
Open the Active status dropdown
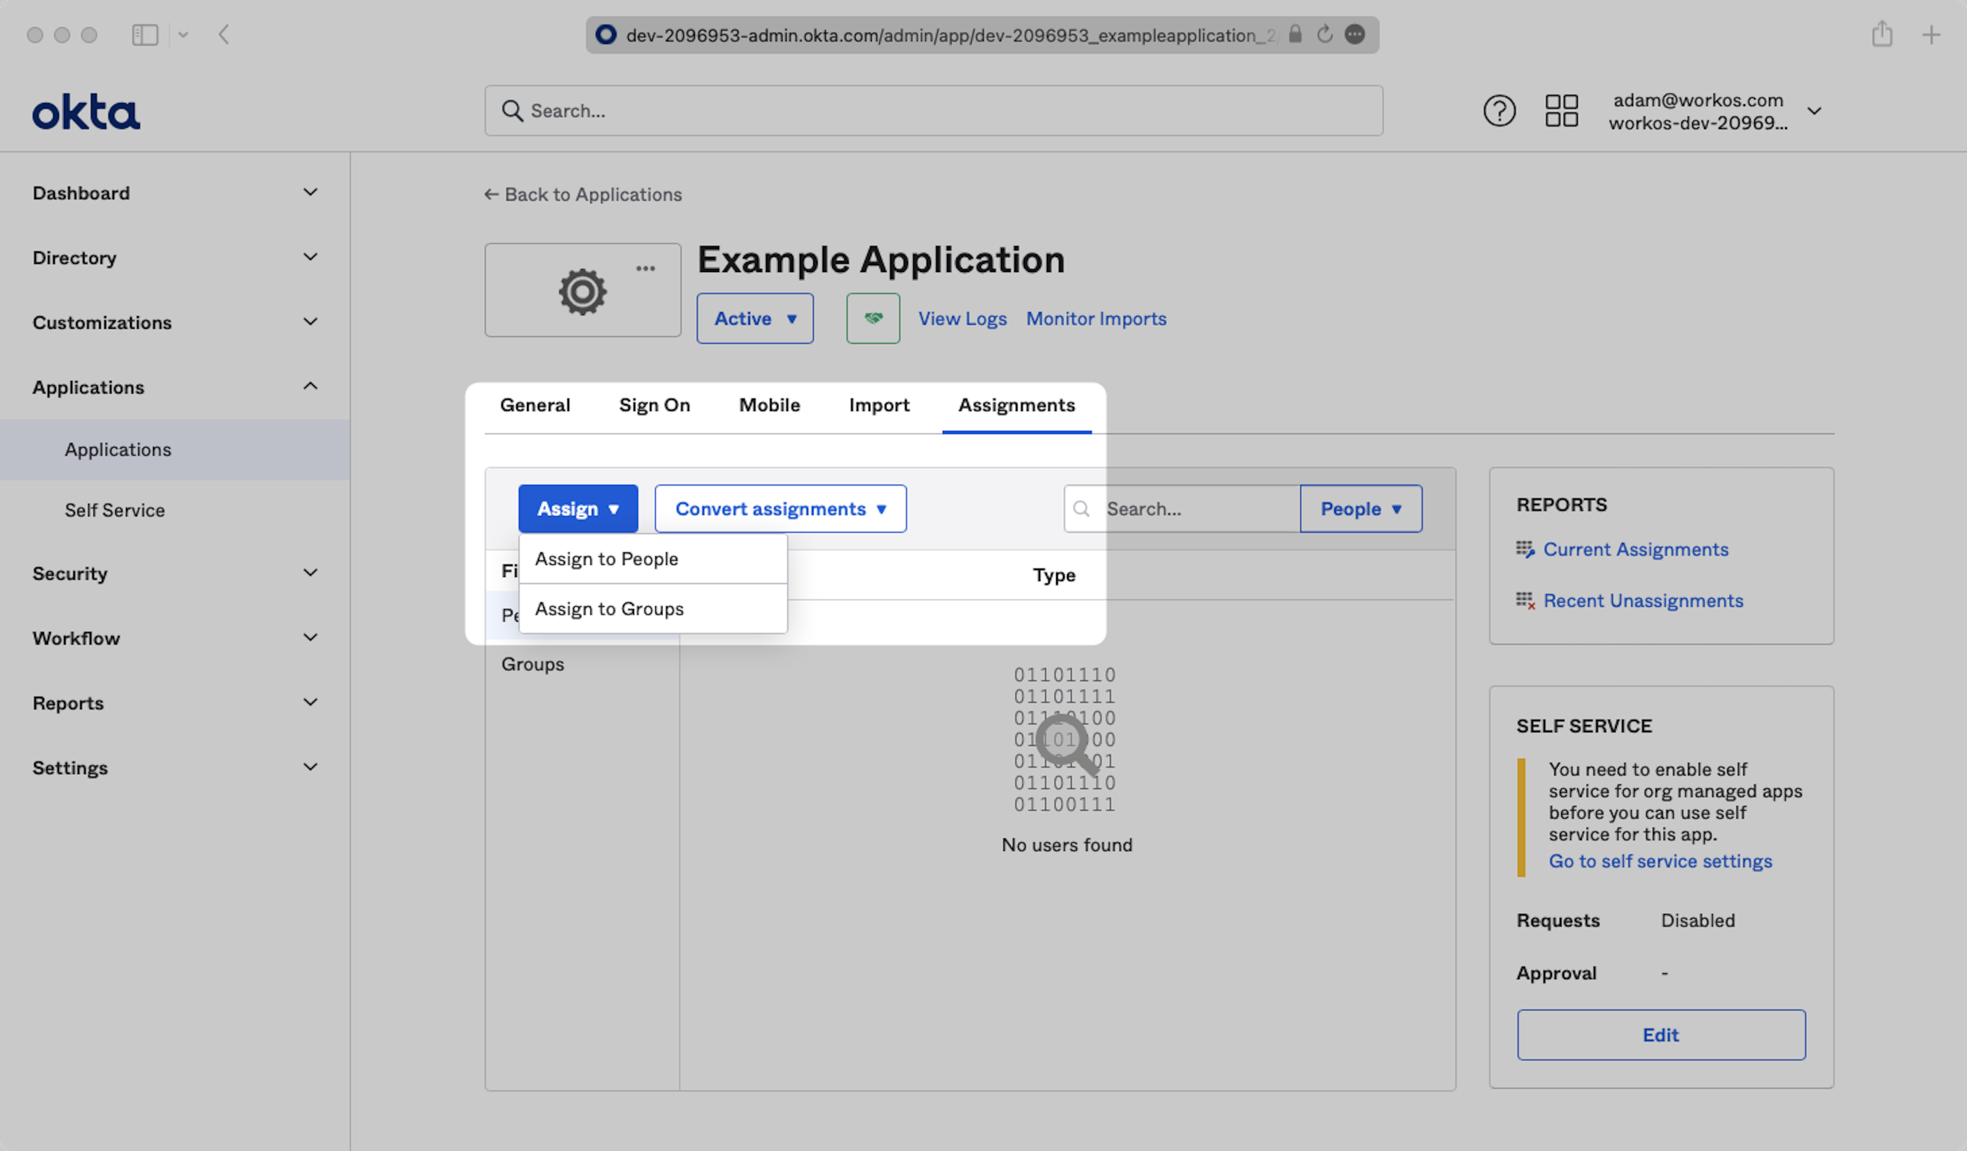coord(754,318)
